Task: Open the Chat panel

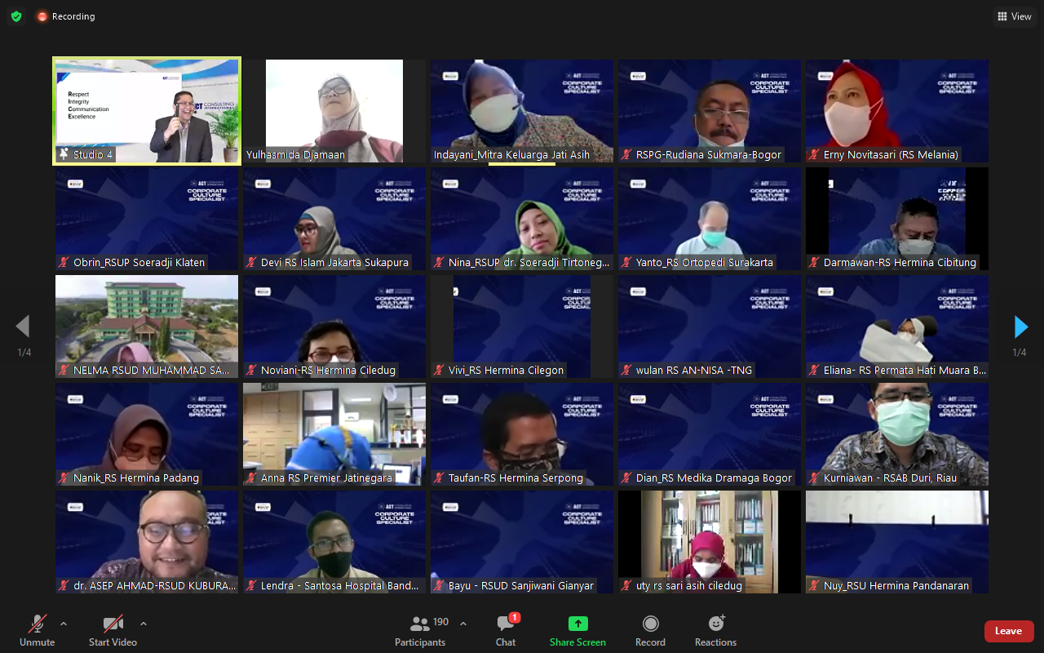Action: click(x=506, y=624)
